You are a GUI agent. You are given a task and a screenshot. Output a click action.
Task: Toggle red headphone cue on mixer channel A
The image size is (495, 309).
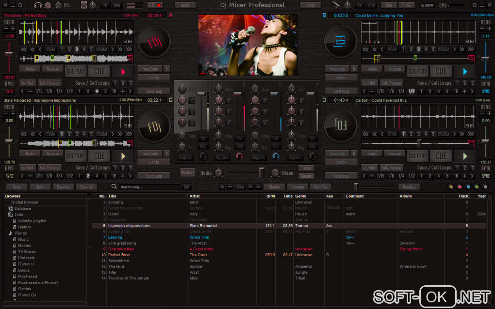(239, 156)
